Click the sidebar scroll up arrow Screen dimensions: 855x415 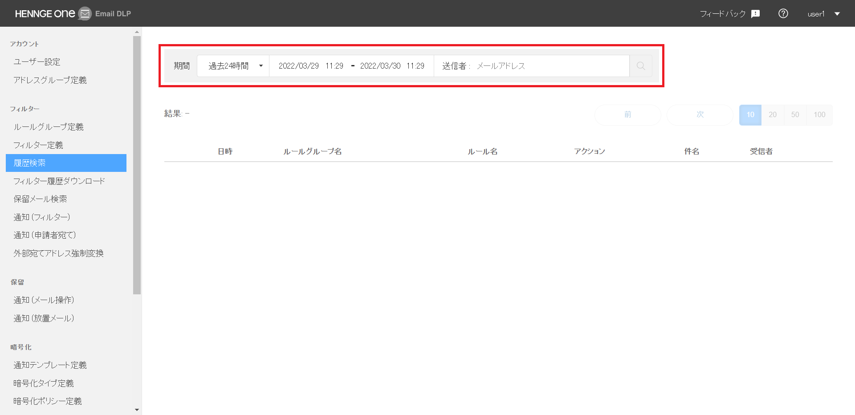137,32
